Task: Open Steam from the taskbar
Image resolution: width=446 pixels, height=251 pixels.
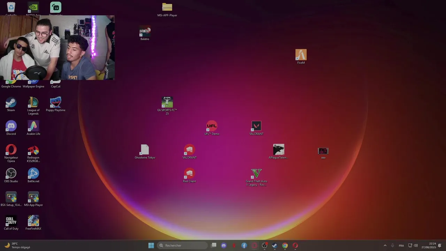Action: coord(275,245)
